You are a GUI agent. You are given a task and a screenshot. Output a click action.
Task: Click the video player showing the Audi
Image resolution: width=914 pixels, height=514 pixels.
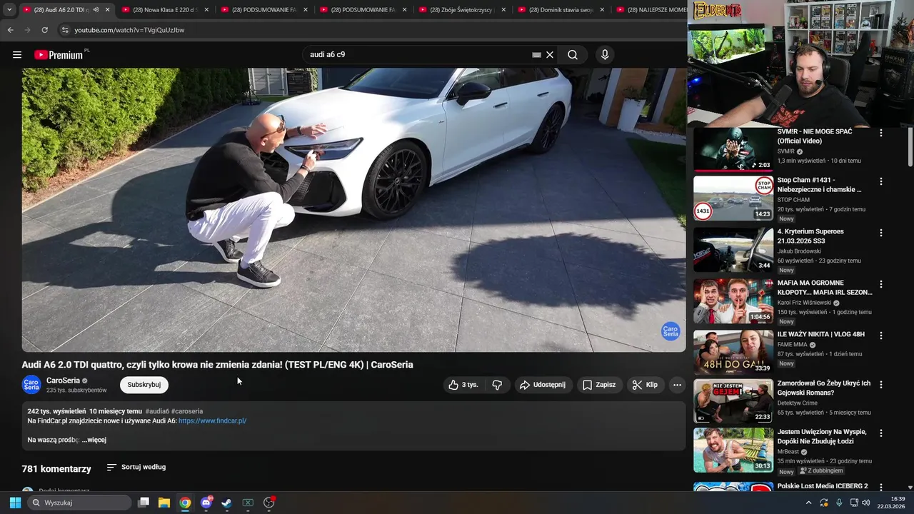(353, 210)
